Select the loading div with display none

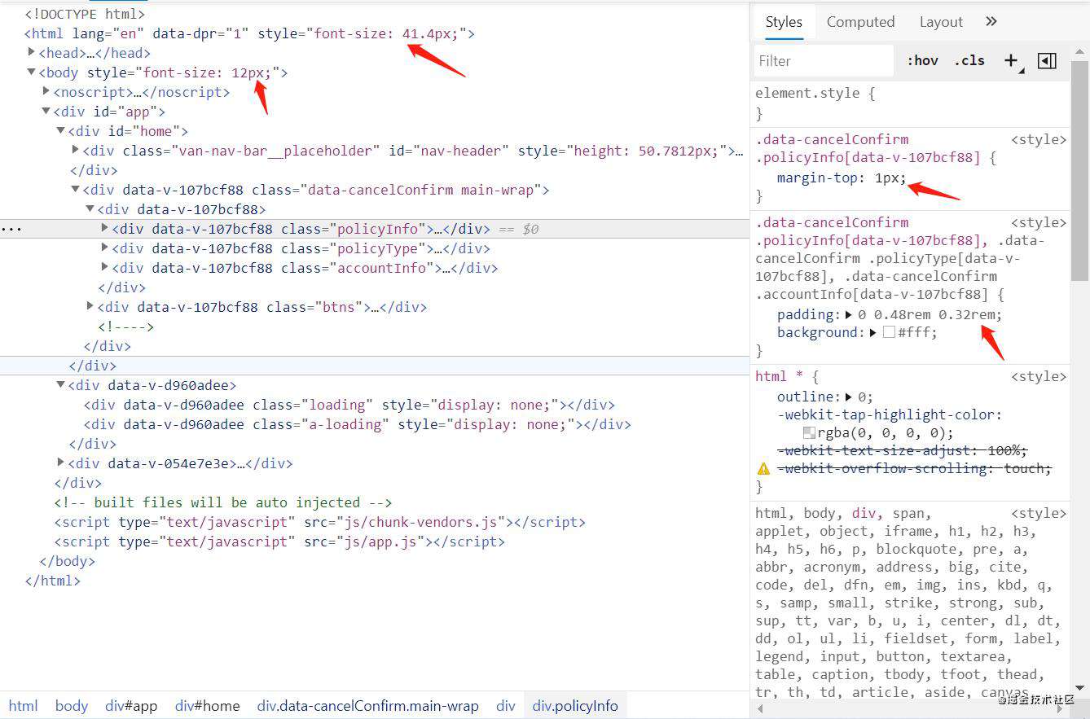point(349,405)
